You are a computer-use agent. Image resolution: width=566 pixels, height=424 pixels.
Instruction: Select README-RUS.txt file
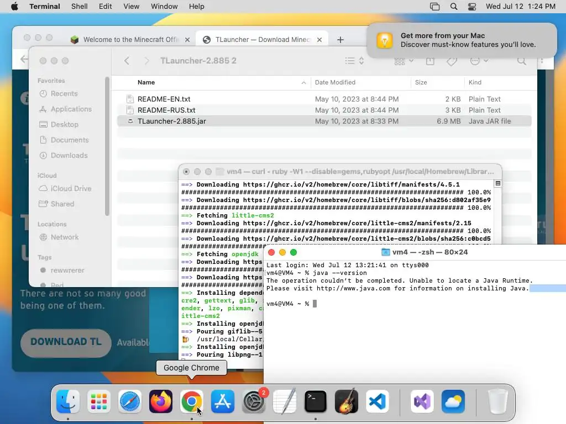[324, 110]
